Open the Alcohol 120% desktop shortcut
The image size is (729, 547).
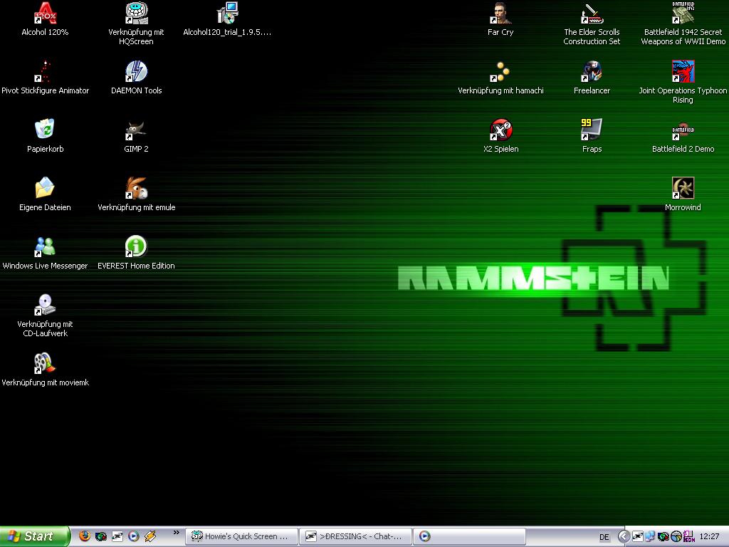(45, 19)
